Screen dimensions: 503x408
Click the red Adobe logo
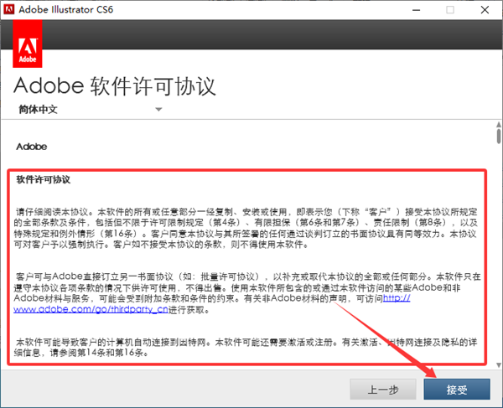click(28, 44)
